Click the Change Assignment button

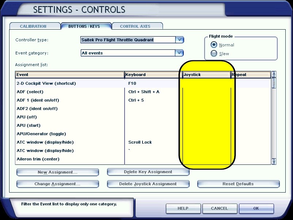(58, 184)
